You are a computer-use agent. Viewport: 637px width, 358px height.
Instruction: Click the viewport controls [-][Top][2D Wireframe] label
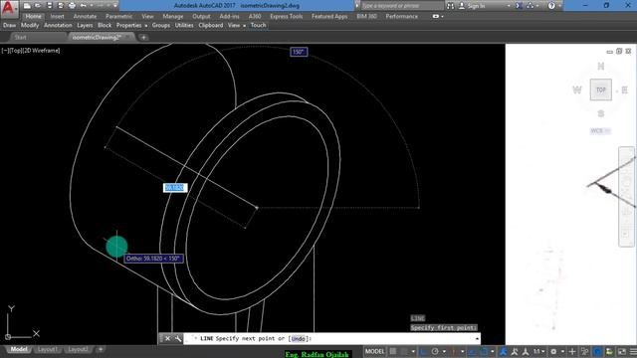pos(31,51)
